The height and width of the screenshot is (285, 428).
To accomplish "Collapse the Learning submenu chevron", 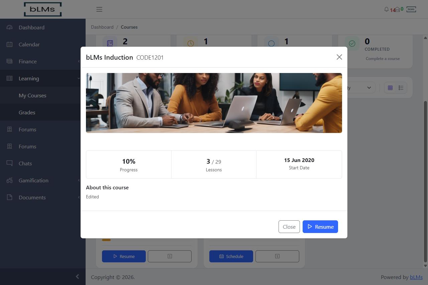I will pos(79,78).
